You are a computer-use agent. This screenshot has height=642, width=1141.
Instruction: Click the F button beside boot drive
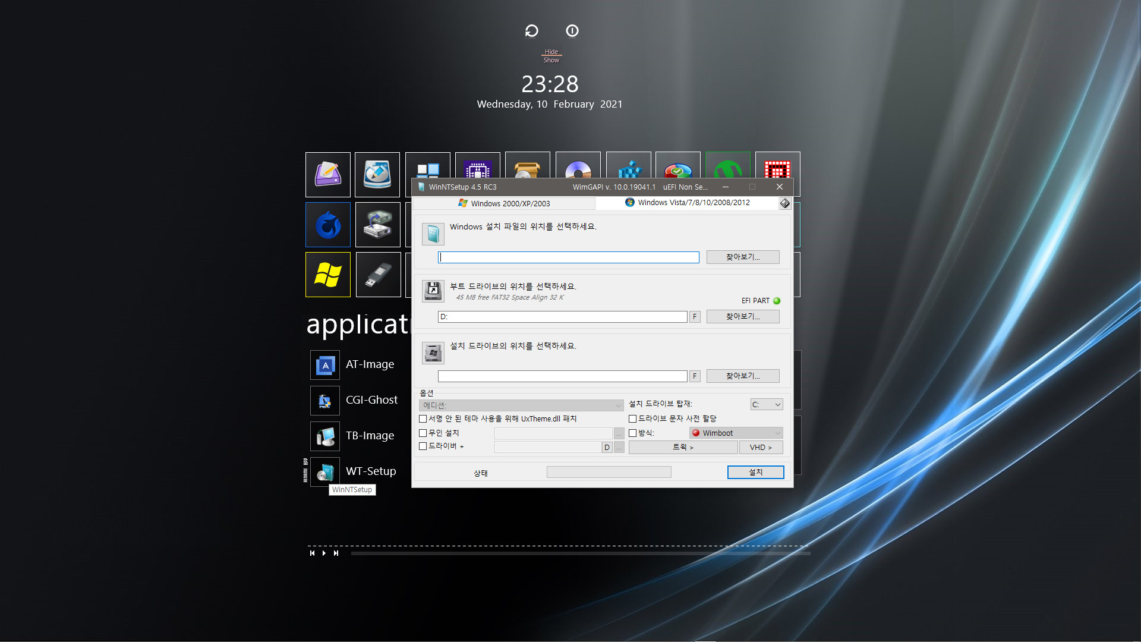click(695, 317)
